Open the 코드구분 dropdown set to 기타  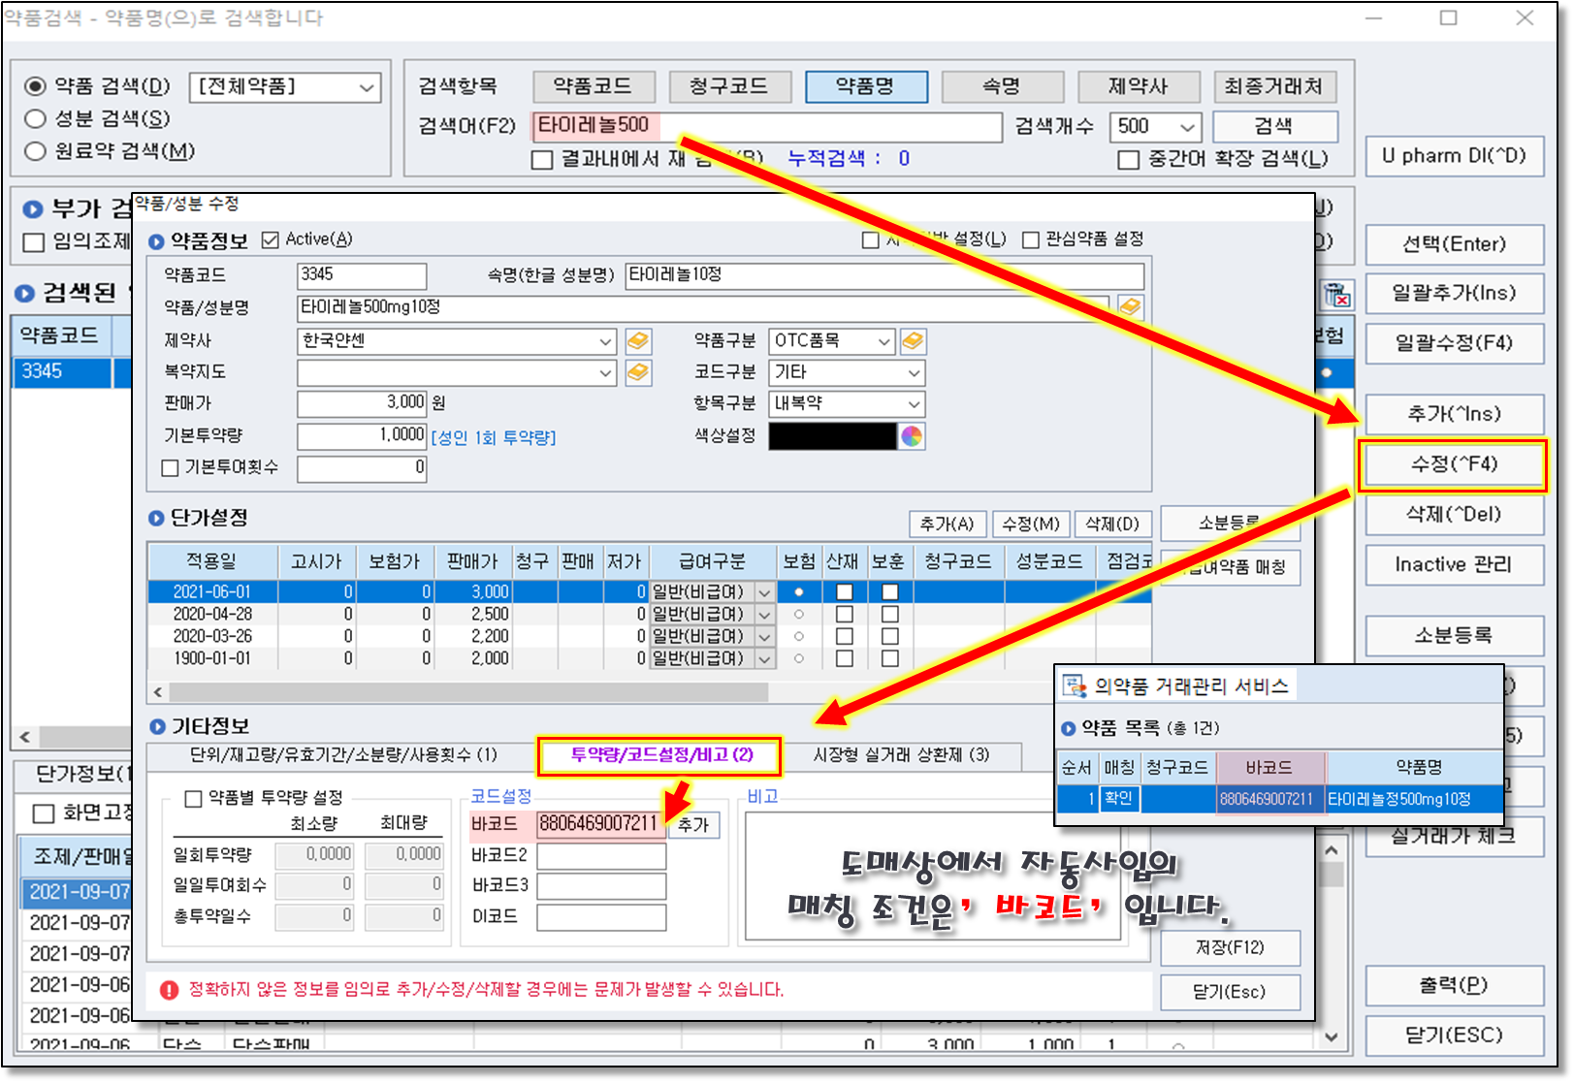(x=913, y=372)
